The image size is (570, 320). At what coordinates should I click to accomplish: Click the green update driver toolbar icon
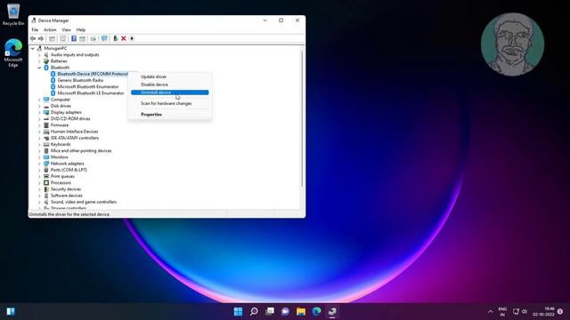pos(116,38)
